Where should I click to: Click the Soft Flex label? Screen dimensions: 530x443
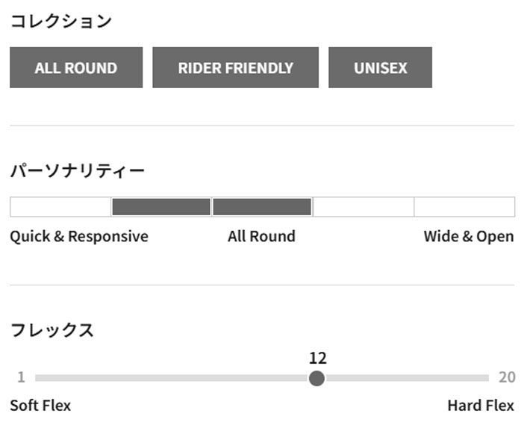click(x=40, y=406)
